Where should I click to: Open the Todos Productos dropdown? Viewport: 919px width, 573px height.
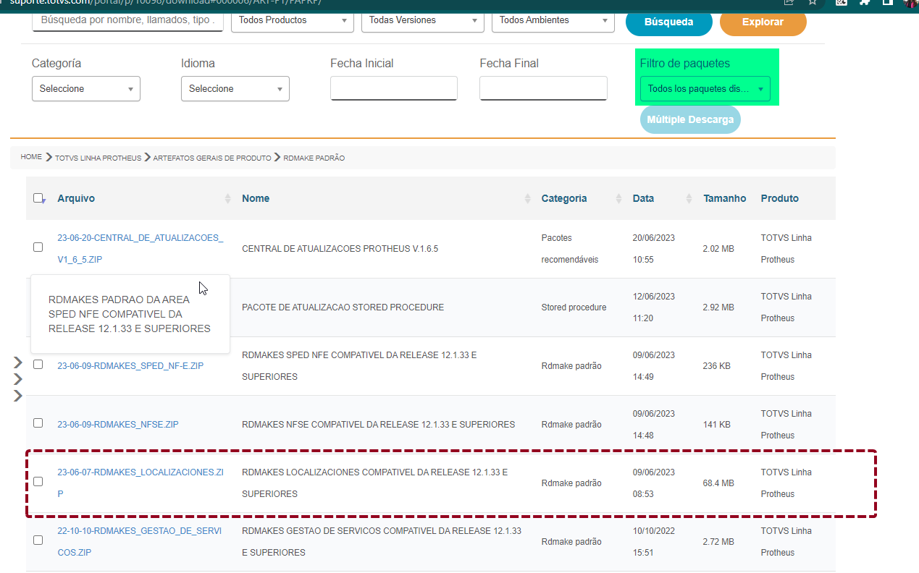(293, 20)
